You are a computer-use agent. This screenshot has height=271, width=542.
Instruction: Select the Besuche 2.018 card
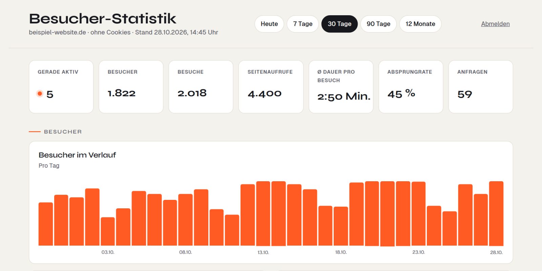201,87
